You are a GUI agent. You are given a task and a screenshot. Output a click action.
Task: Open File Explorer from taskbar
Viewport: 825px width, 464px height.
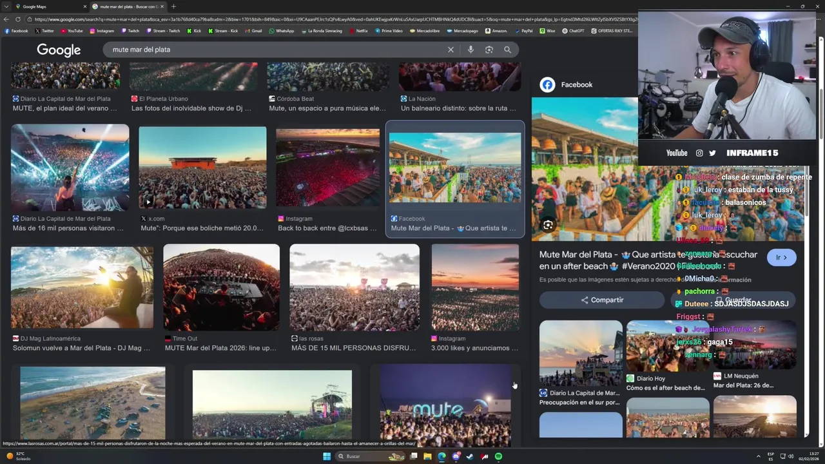click(x=427, y=456)
